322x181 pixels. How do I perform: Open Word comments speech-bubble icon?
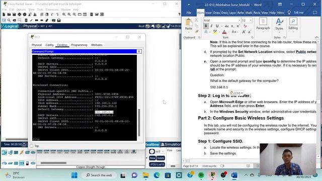315,13
